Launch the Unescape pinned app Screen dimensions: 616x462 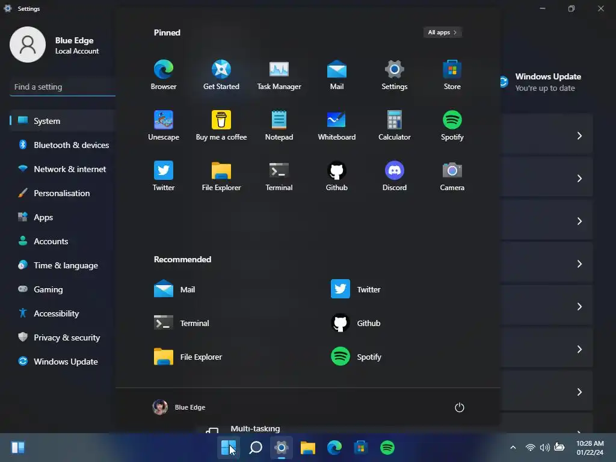click(x=164, y=125)
